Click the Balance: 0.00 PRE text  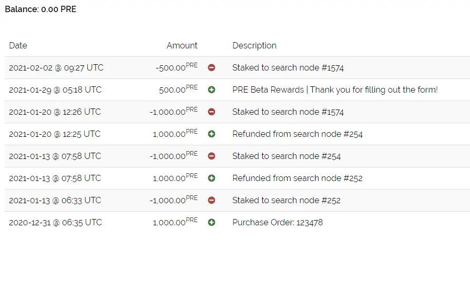coord(40,9)
